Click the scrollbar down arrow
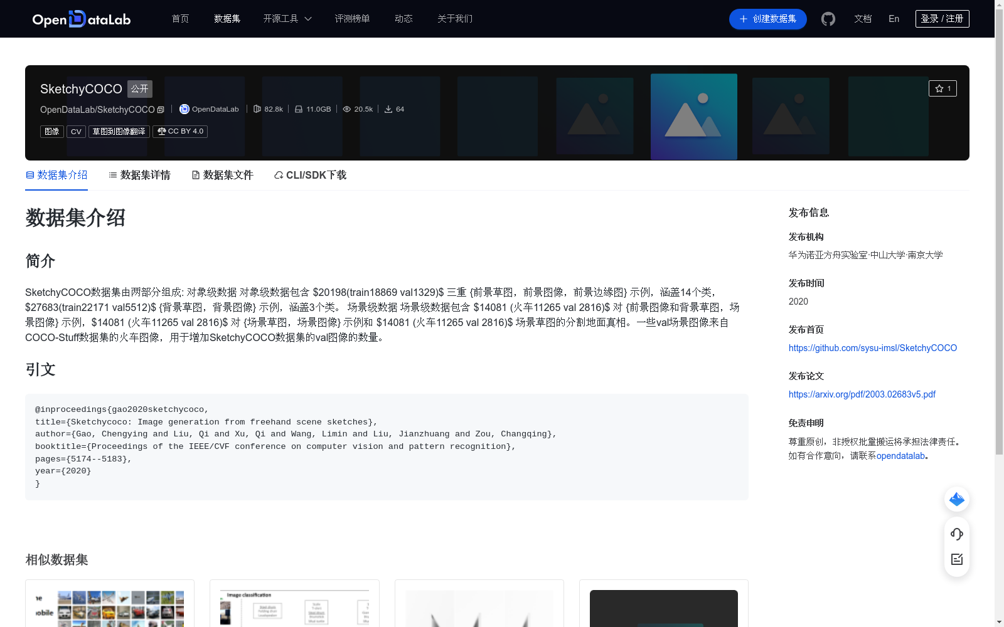The width and height of the screenshot is (1004, 627). click(999, 622)
